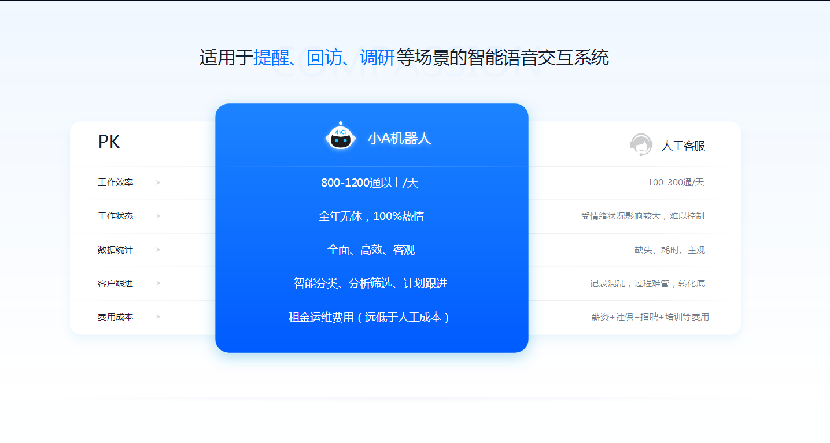Click the blue 提醒 text in the headline
The width and height of the screenshot is (830, 443).
[x=271, y=58]
